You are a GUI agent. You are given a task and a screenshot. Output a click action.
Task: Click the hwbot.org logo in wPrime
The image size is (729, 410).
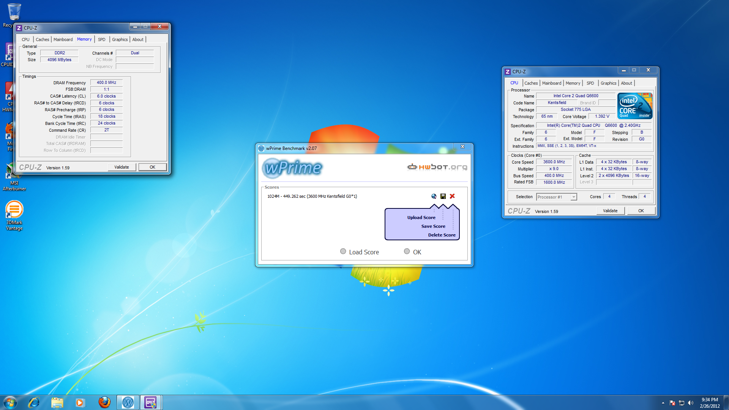point(437,167)
